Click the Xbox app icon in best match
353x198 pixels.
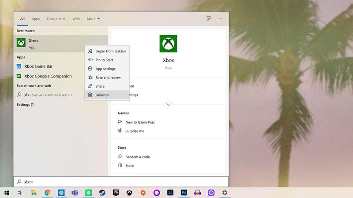pyautogui.click(x=21, y=43)
